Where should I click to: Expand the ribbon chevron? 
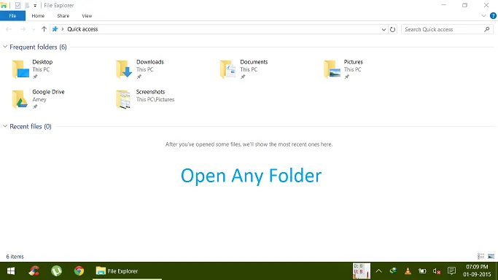click(483, 15)
